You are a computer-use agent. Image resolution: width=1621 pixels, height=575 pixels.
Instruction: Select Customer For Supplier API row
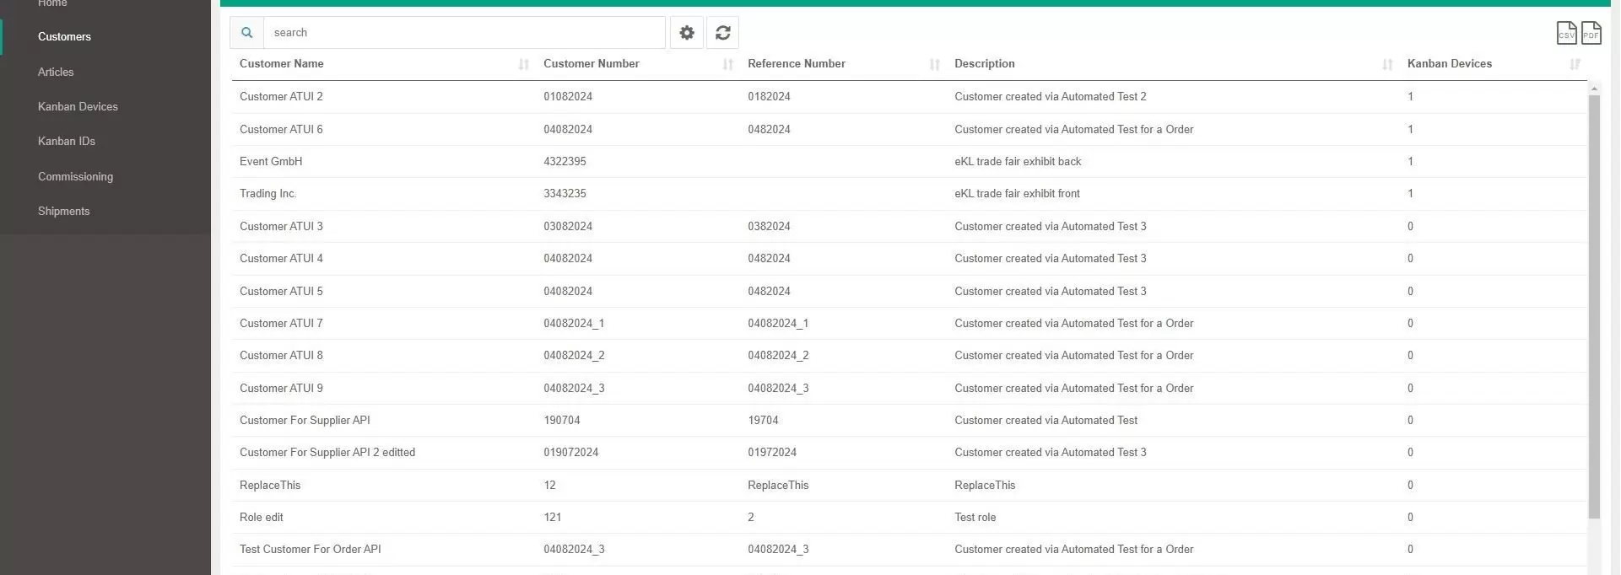(909, 421)
